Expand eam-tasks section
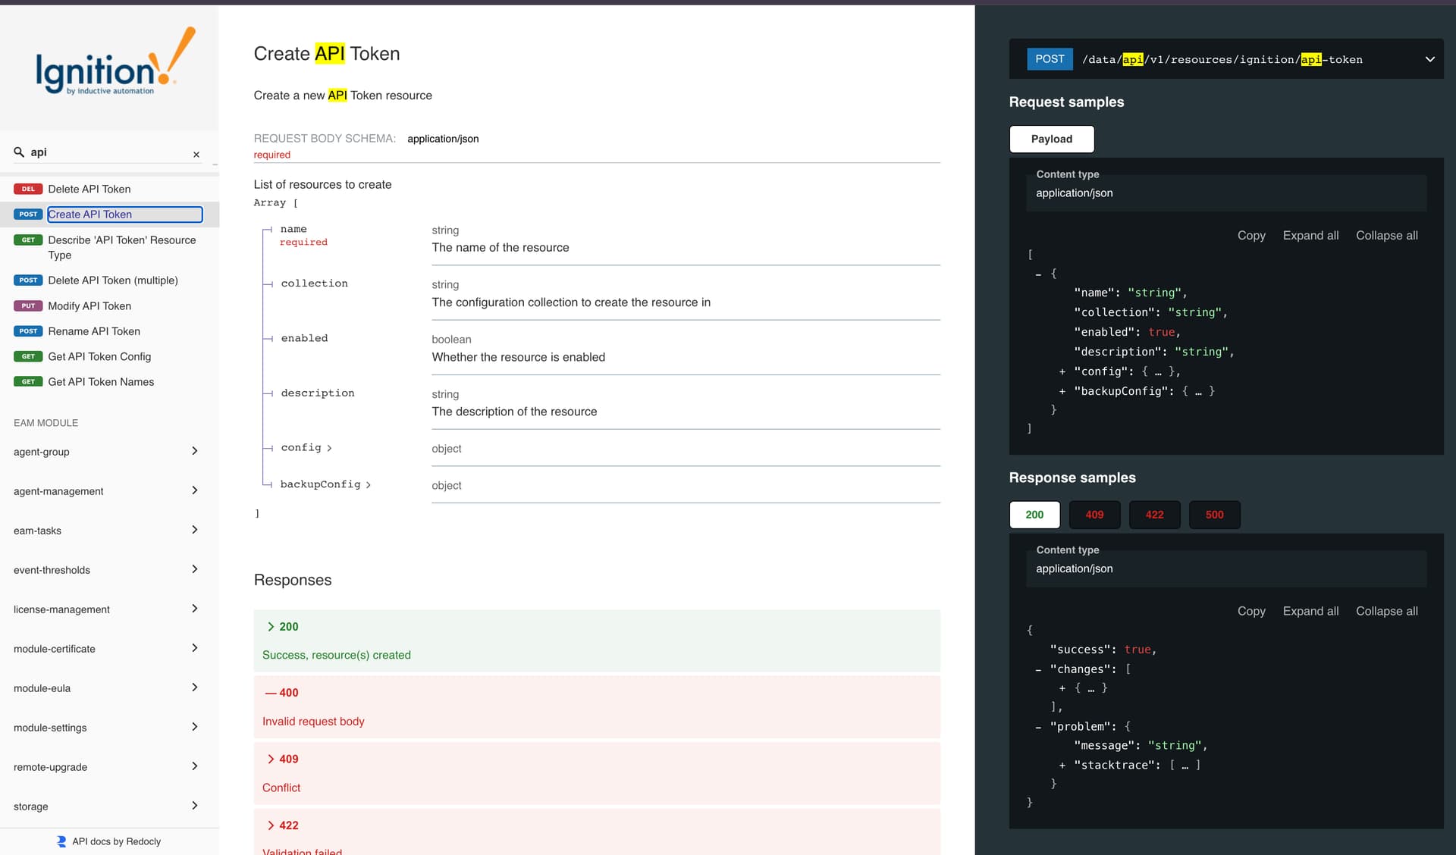The width and height of the screenshot is (1456, 855). (x=109, y=531)
